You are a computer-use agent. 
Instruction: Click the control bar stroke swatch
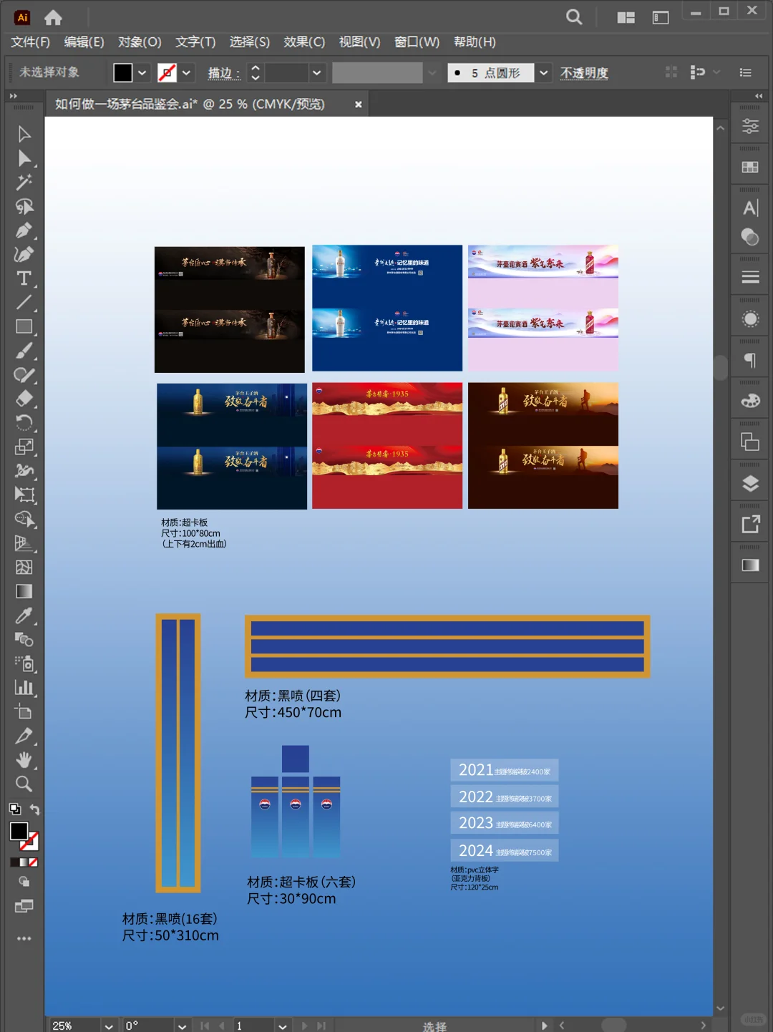(x=167, y=72)
